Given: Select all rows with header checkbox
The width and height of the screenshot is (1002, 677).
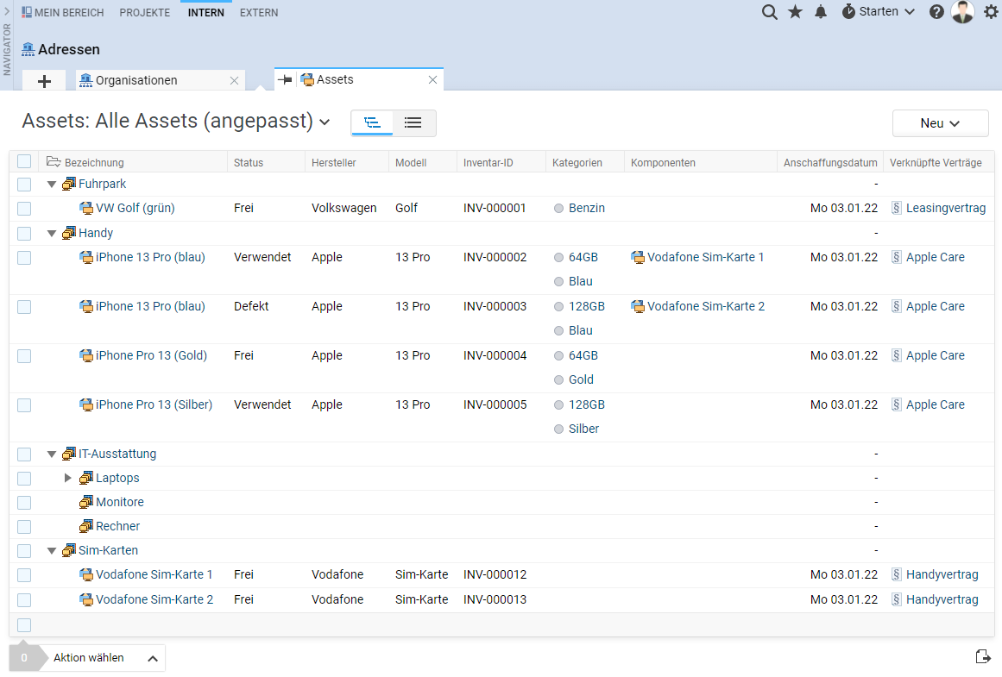Looking at the screenshot, I should pos(24,161).
